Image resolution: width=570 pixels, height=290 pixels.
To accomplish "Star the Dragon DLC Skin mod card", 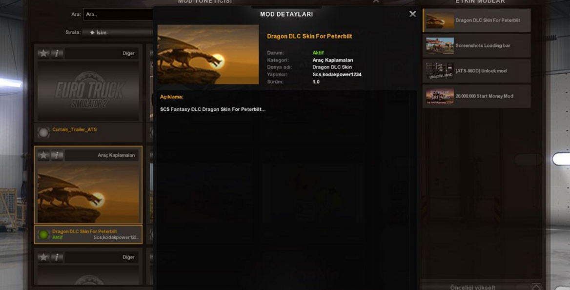I will tap(43, 155).
